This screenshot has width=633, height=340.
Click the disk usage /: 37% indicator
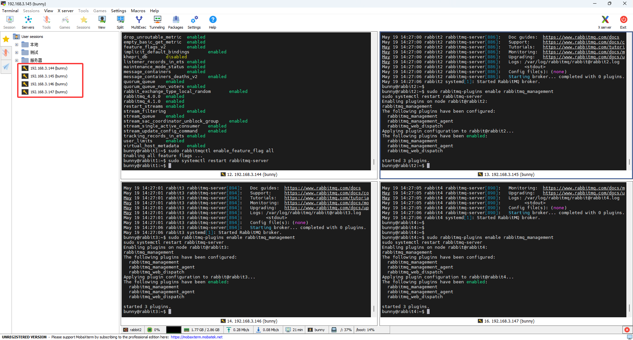342,330
